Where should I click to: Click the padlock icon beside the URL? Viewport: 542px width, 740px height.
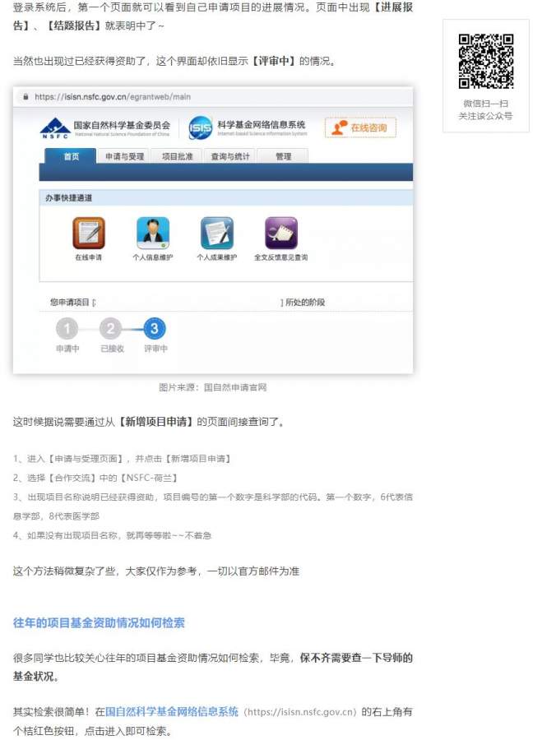pyautogui.click(x=25, y=97)
